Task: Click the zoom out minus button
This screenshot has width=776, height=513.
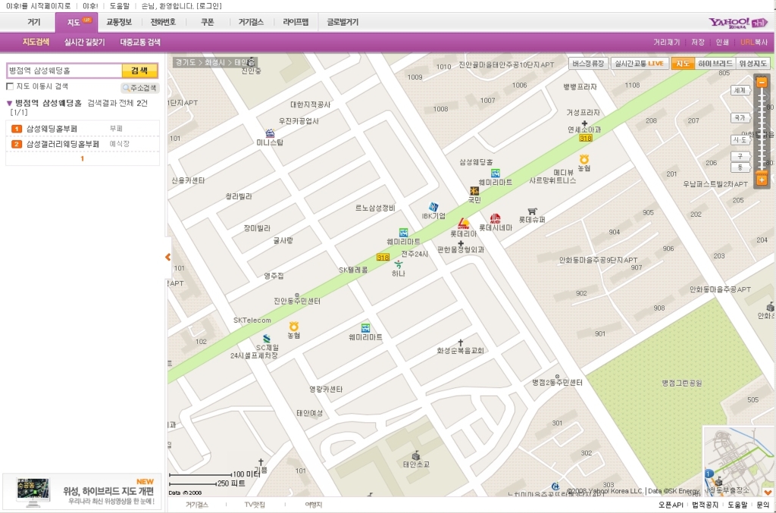Action: click(x=762, y=82)
